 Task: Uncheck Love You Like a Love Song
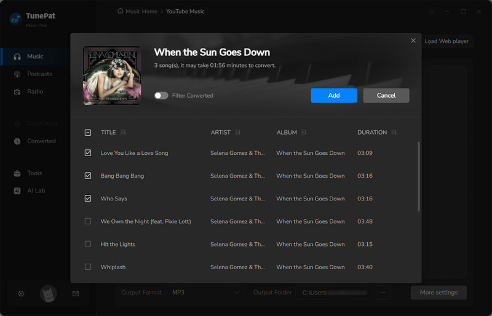click(x=88, y=153)
